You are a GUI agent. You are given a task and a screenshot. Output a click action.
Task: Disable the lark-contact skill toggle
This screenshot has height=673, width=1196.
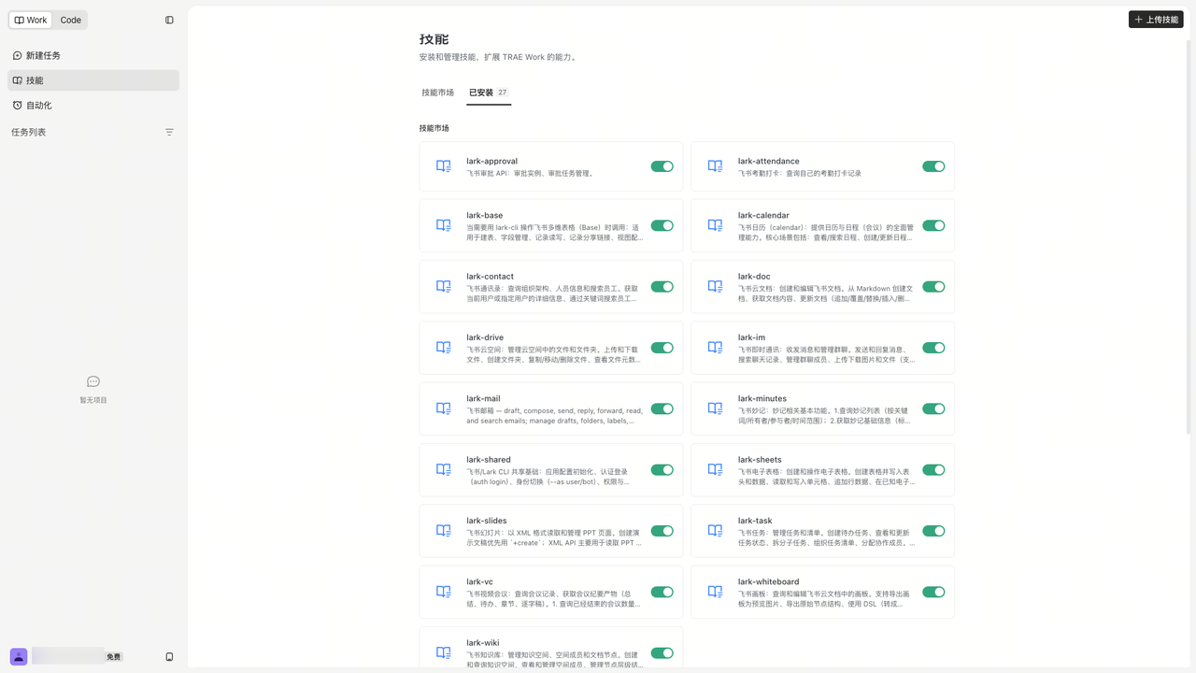click(x=662, y=287)
